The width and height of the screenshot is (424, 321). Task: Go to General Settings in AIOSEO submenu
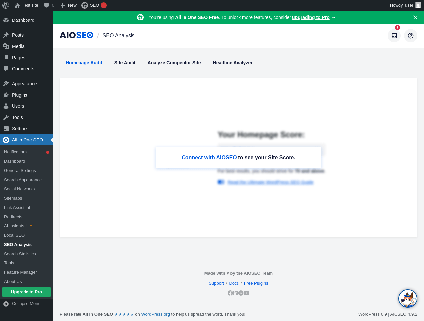coord(26,171)
